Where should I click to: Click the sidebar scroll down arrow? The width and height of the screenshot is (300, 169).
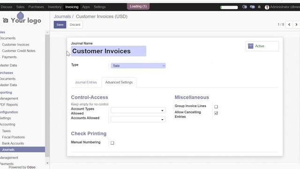[x=47, y=163]
